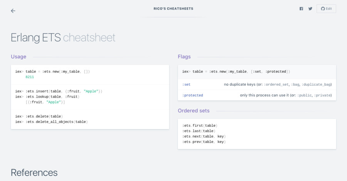The height and width of the screenshot is (181, 347).
Task: Click the Ordered sets heading
Action: pyautogui.click(x=194, y=111)
